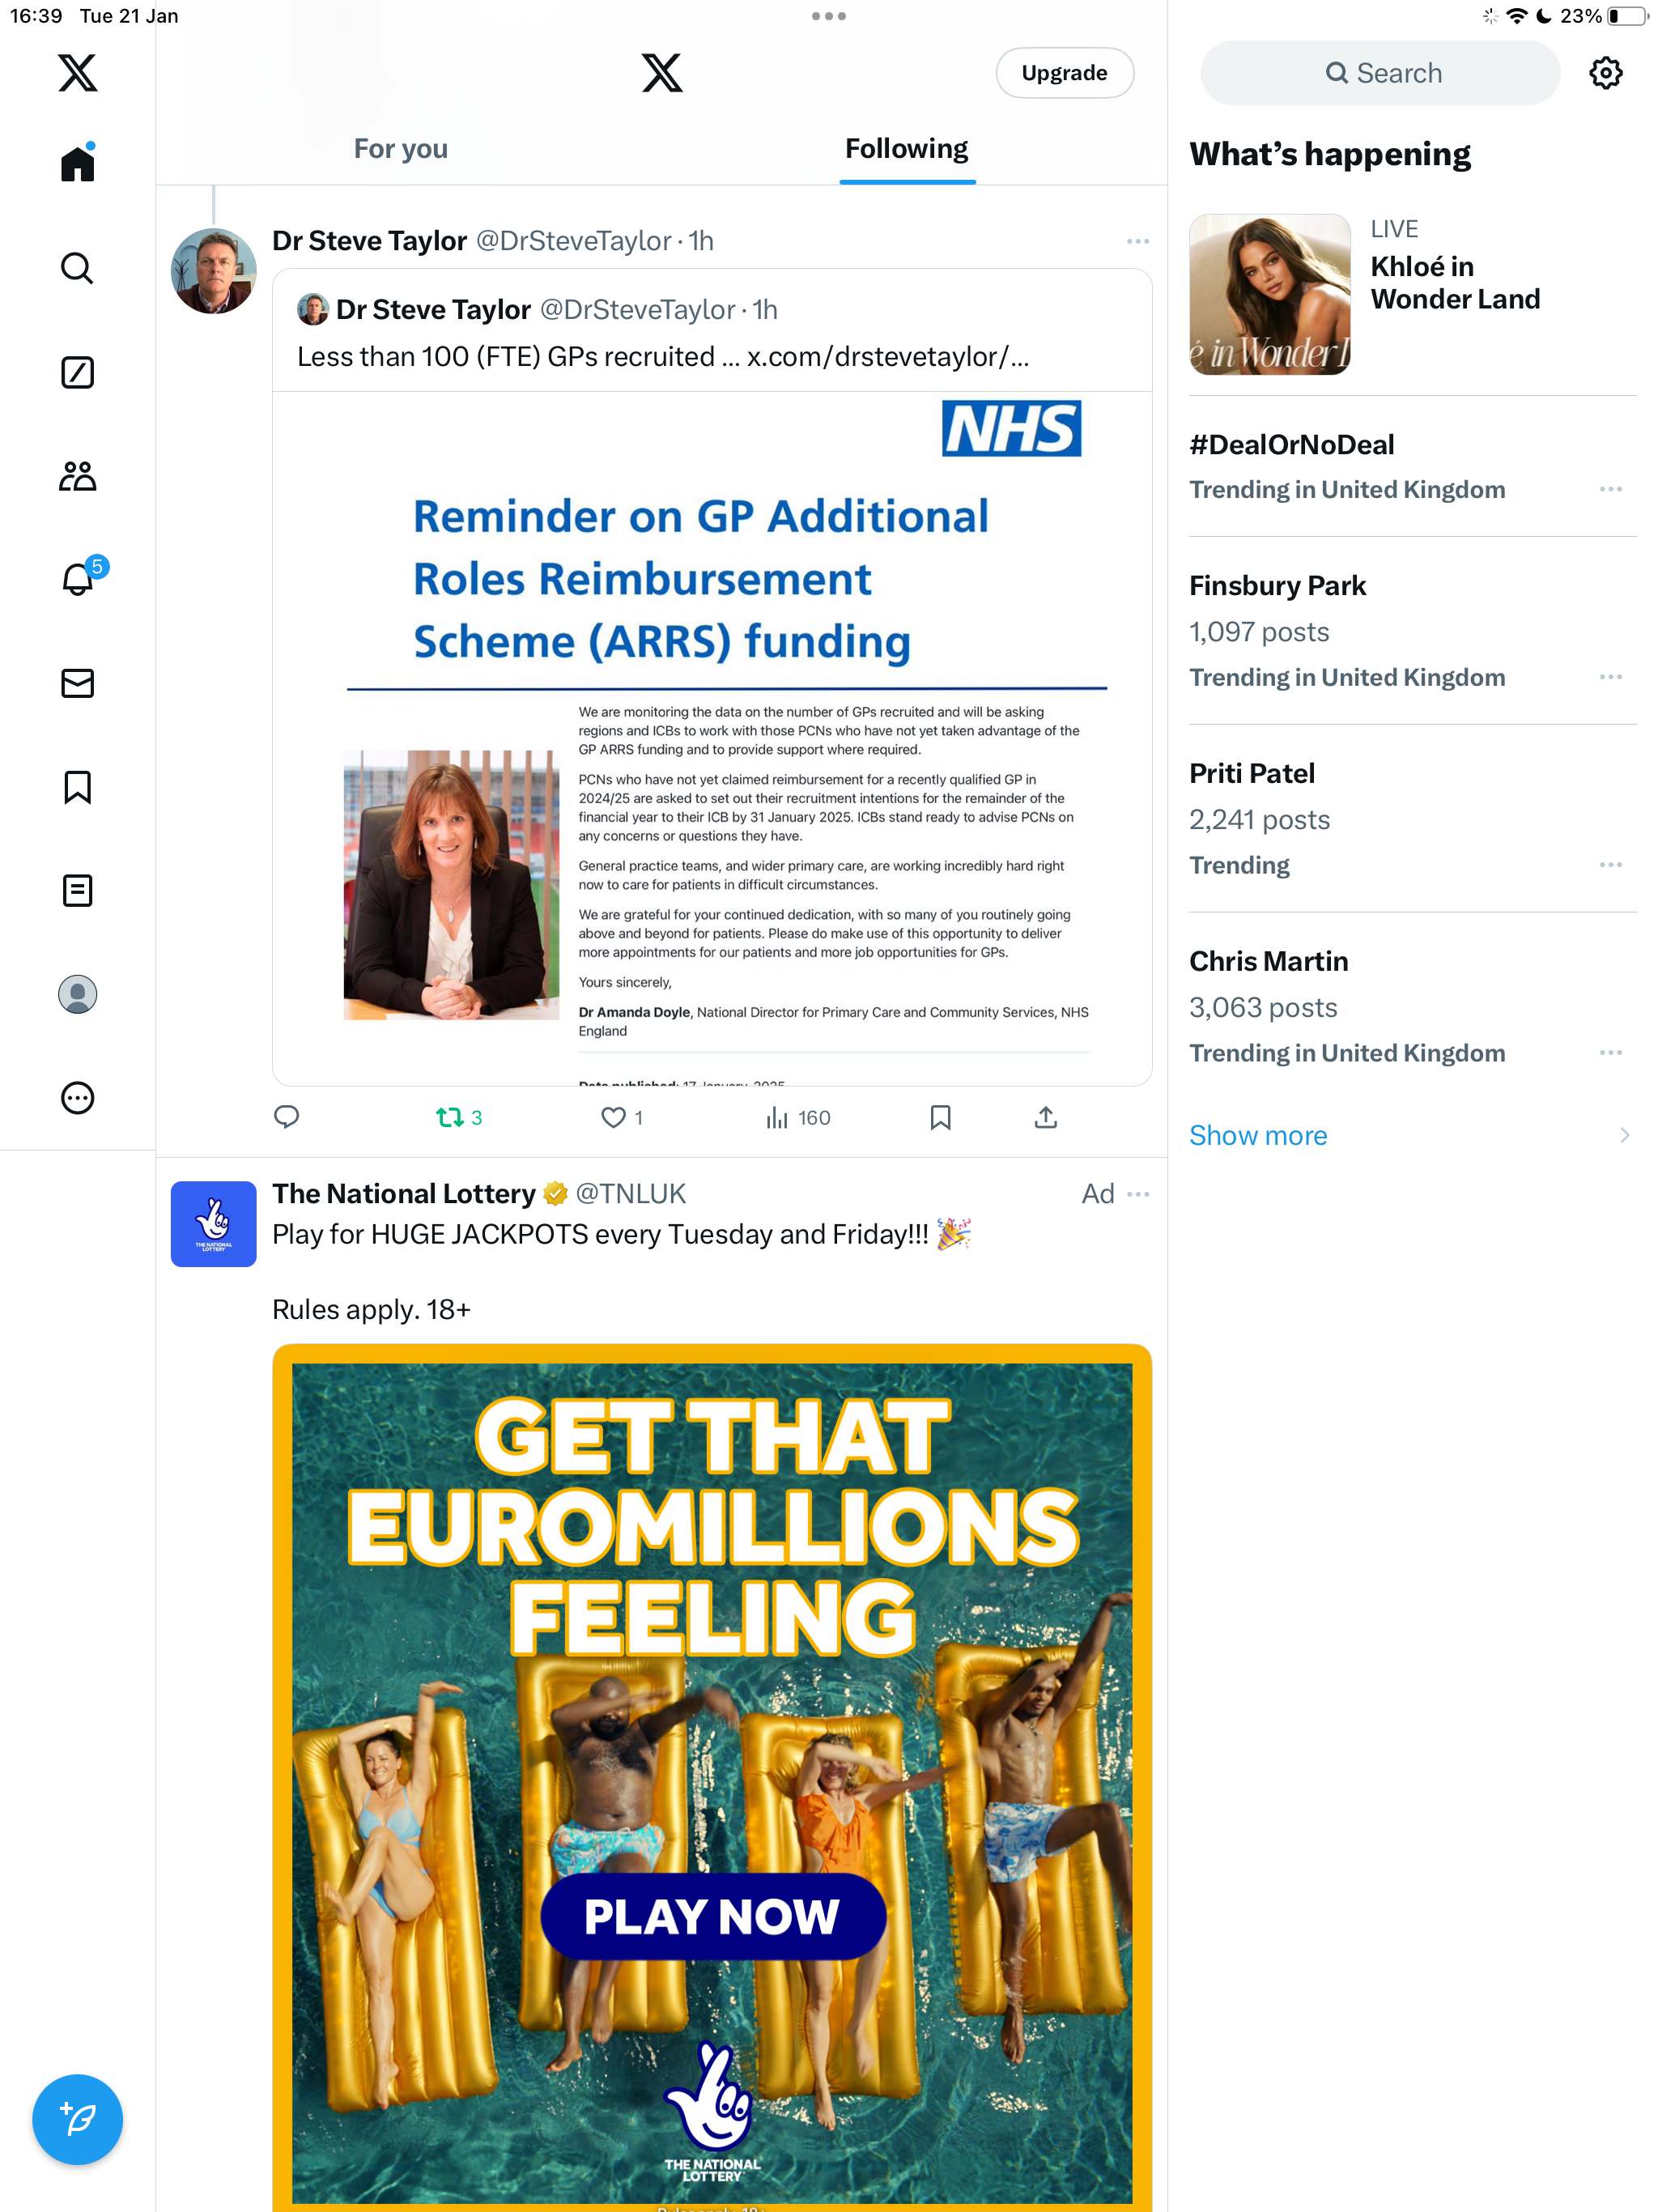This screenshot has width=1658, height=2212.
Task: Bookmark Dr Steve Taylor's post
Action: [940, 1118]
